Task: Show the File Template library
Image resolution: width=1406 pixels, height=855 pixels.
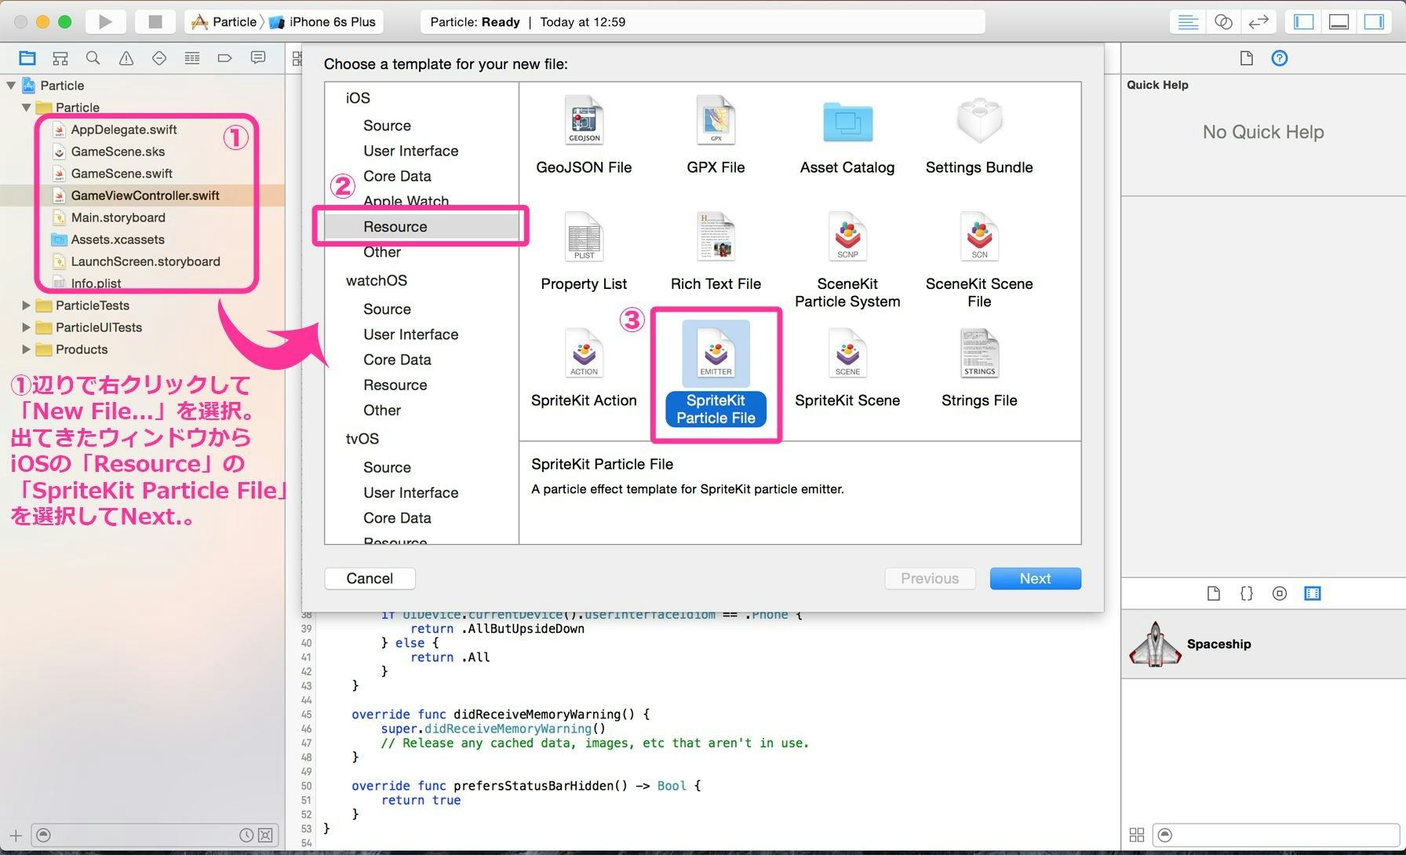Action: (x=1214, y=594)
